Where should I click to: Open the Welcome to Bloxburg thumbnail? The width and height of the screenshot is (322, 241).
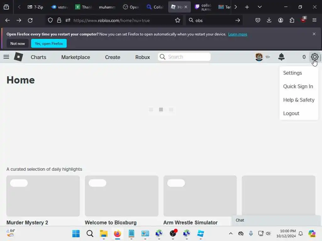pyautogui.click(x=122, y=196)
